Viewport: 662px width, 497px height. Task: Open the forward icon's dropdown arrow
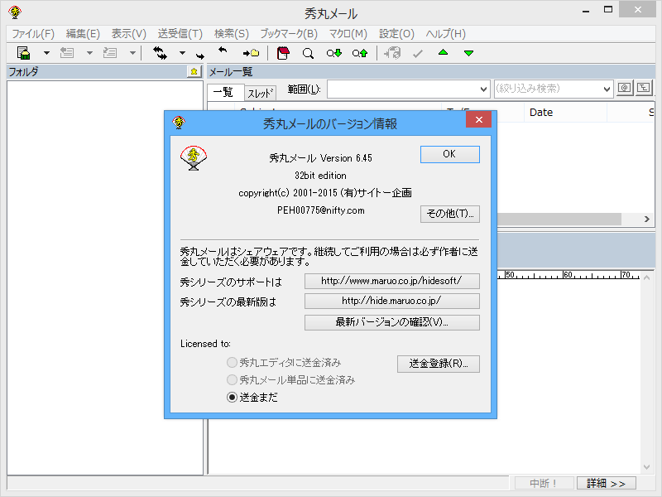pos(132,52)
